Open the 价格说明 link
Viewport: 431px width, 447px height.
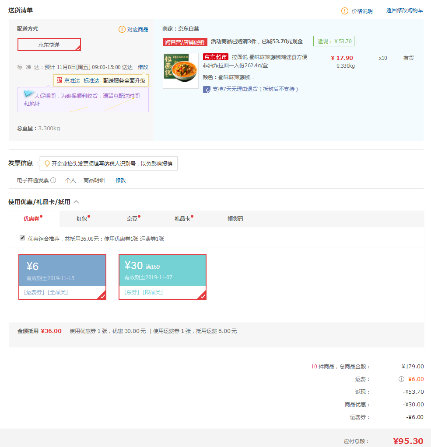[362, 11]
